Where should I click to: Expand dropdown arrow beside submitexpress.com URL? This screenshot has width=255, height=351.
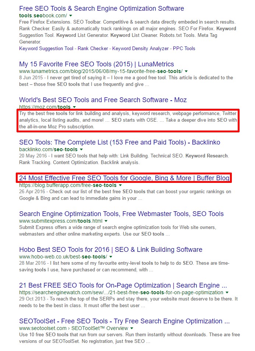point(106,221)
